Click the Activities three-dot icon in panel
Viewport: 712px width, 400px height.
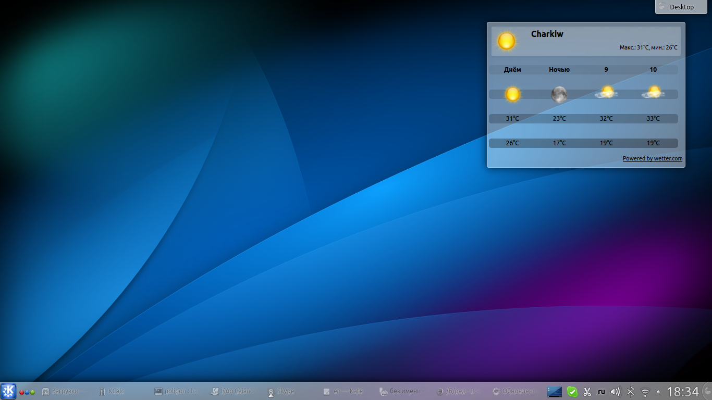coord(27,392)
